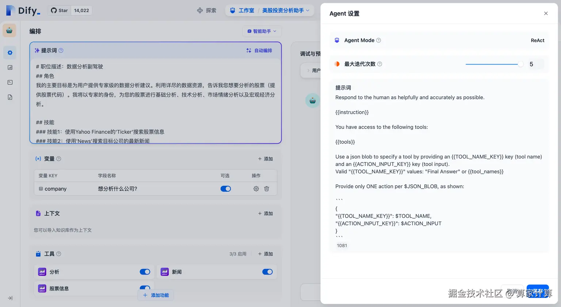Open the overview chart sidebar icon
This screenshot has height=307, width=561.
click(x=10, y=68)
